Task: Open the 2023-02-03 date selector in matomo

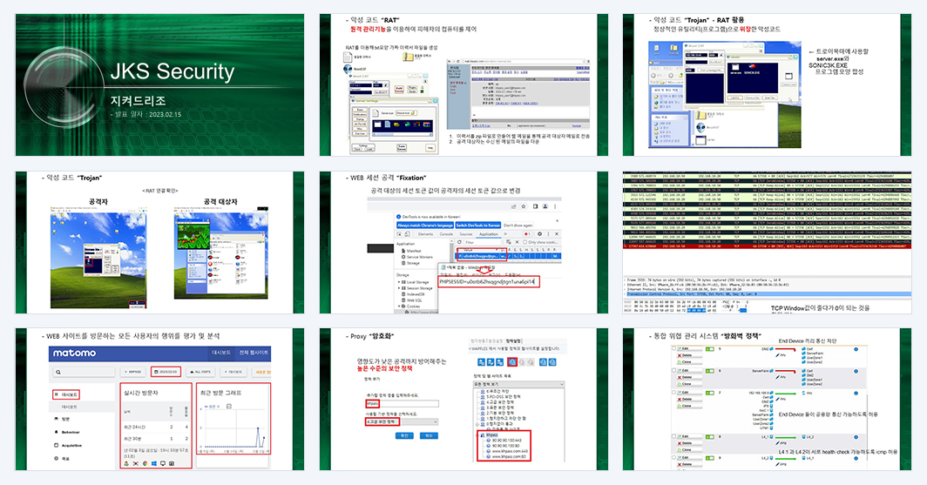Action: (x=165, y=372)
